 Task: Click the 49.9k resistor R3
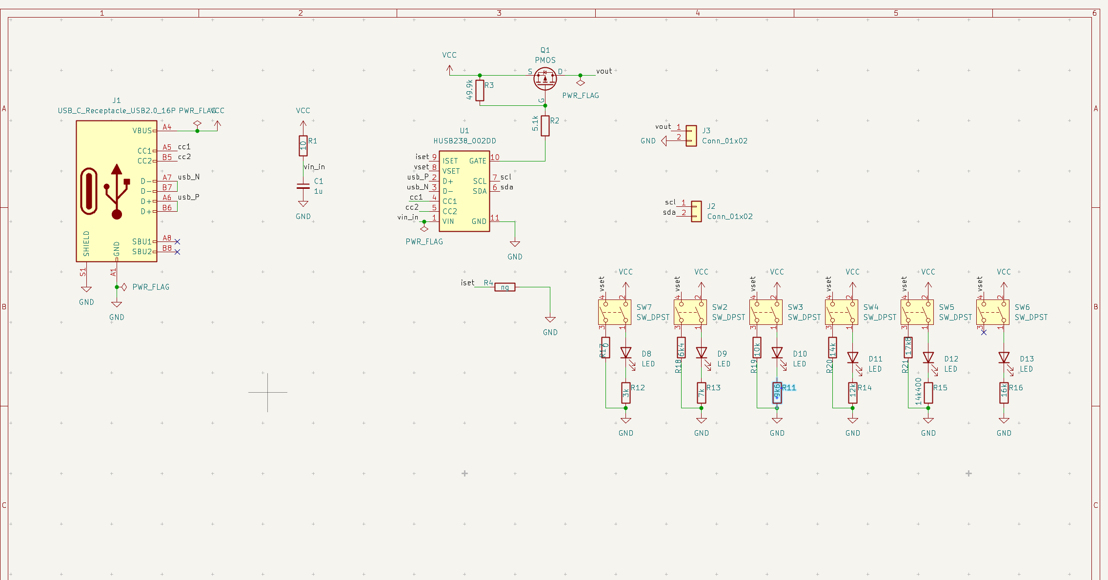[x=480, y=90]
